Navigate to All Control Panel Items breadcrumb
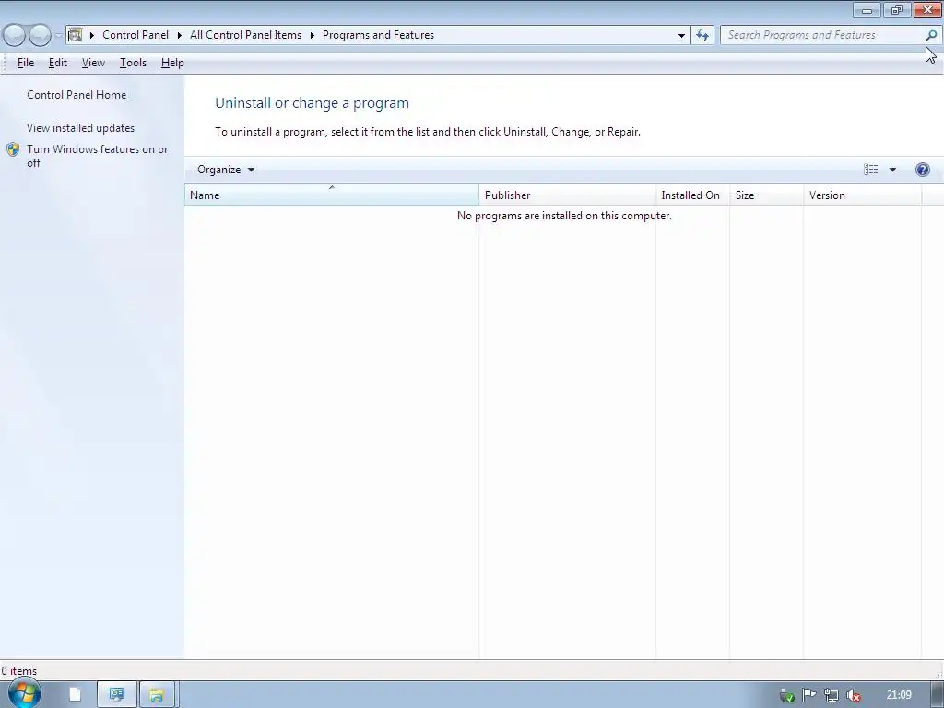Viewport: 944px width, 708px height. (245, 35)
